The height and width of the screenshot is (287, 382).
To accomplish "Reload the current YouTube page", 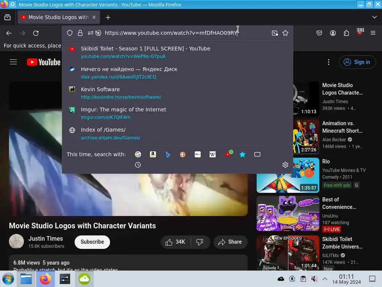I will pos(36,33).
